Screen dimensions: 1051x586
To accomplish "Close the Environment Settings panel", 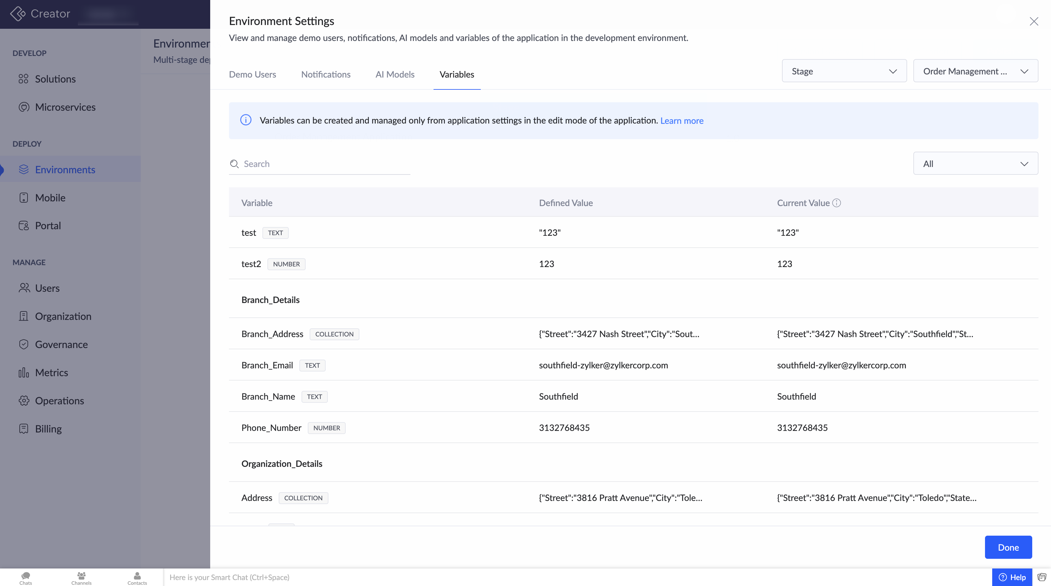I will [1033, 21].
